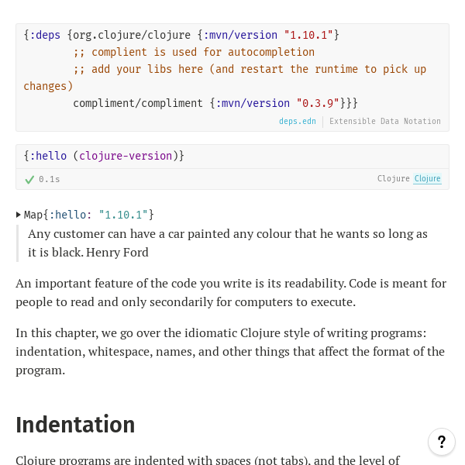This screenshot has height=465, width=465.
Task: Click the "0.3.9" version string
Action: coord(318,103)
